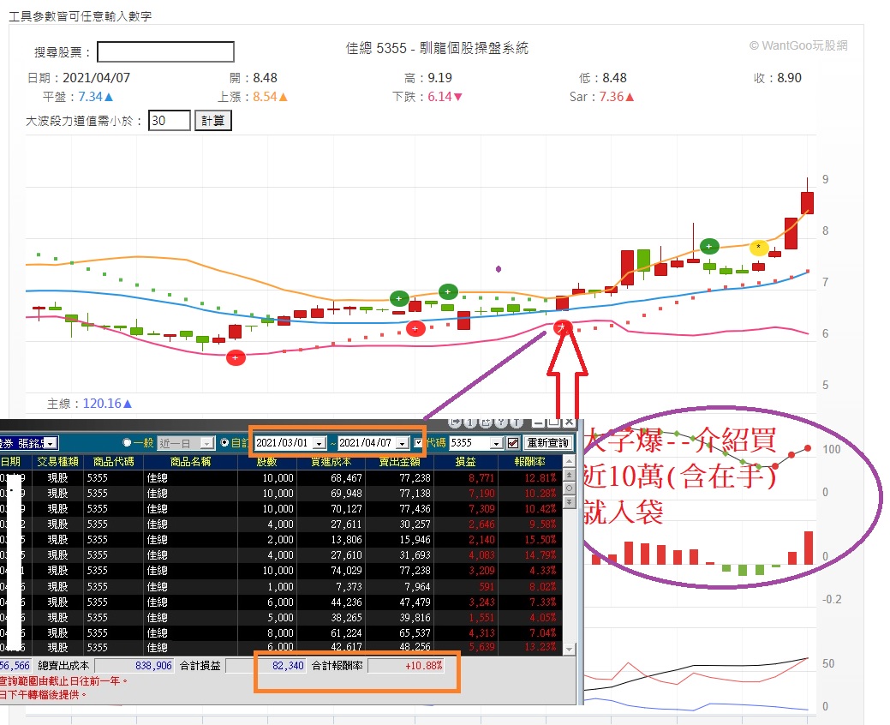Open the start date 2021/03/01 dropdown
The height and width of the screenshot is (725, 890).
point(320,443)
